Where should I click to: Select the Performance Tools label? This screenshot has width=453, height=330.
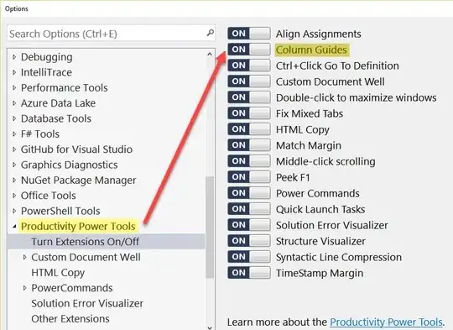pos(64,87)
